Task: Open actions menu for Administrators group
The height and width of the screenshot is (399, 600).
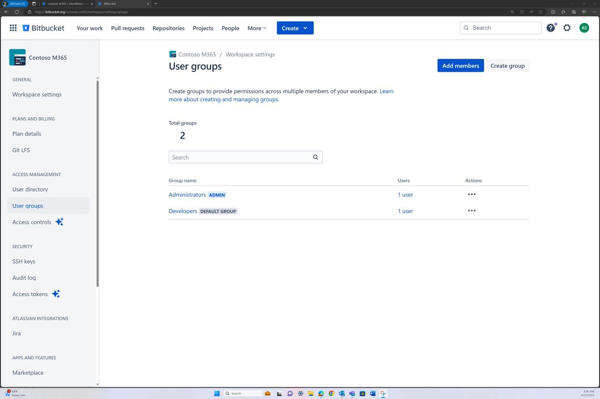Action: (471, 194)
